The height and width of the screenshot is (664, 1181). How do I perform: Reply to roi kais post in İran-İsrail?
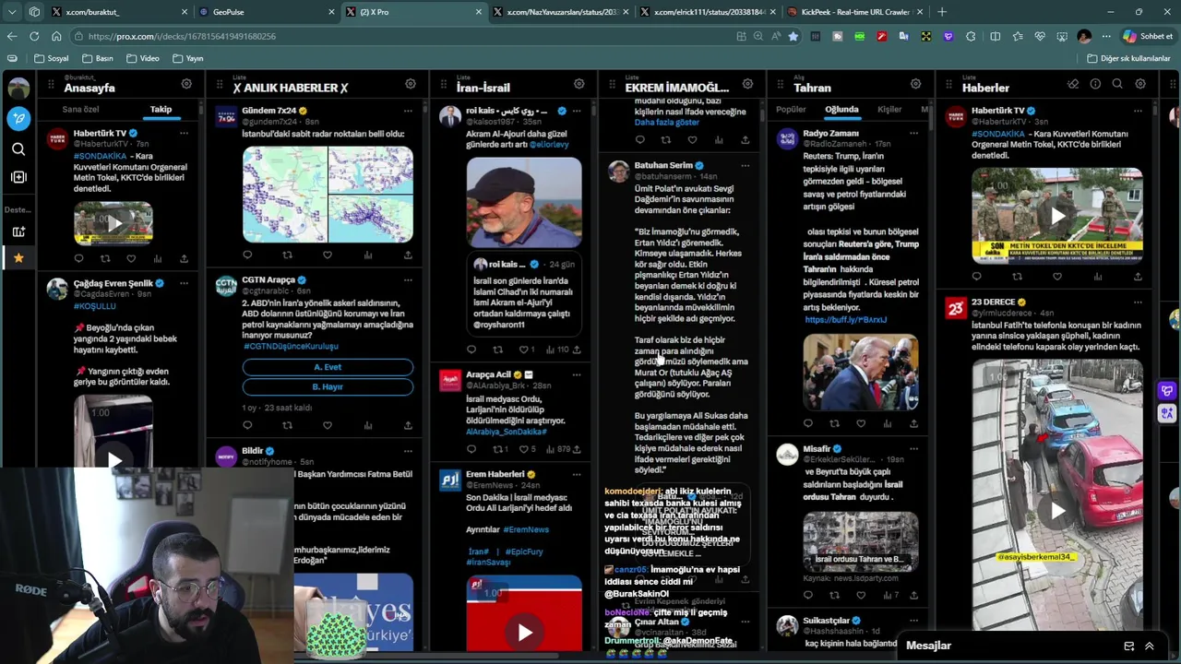471,350
